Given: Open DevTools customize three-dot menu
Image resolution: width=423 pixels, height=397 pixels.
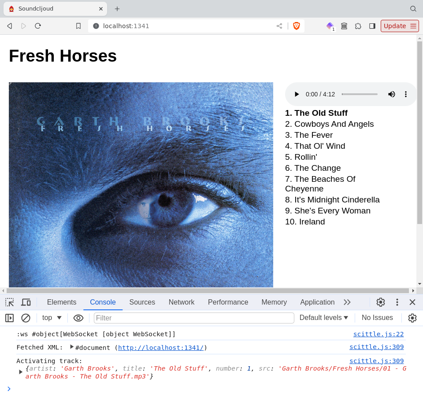Looking at the screenshot, I should click(x=397, y=302).
